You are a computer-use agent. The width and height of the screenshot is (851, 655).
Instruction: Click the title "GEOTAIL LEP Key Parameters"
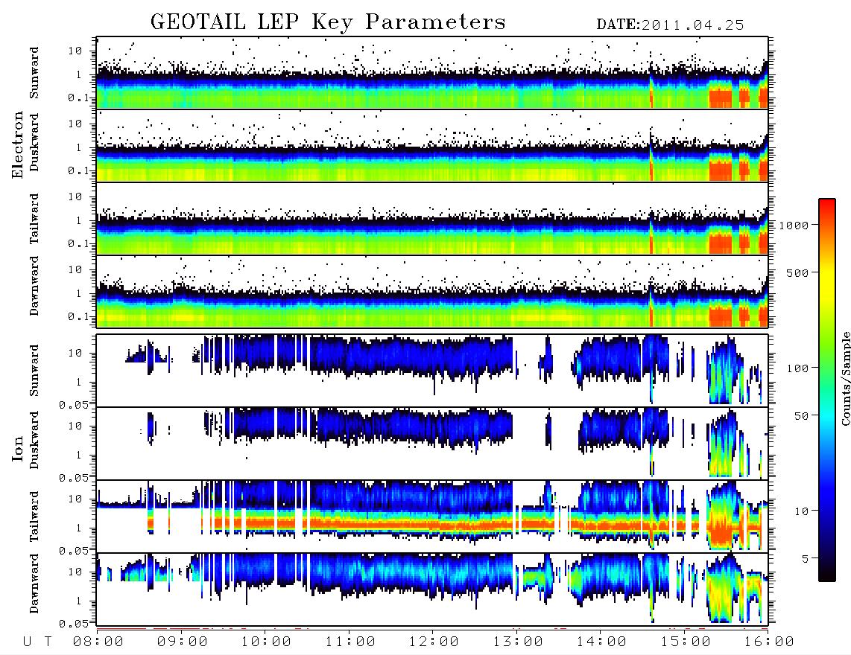pyautogui.click(x=328, y=22)
